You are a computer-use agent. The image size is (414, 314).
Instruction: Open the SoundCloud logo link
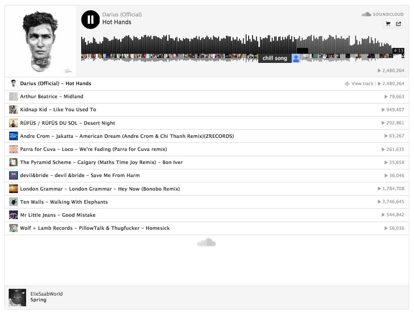pyautogui.click(x=383, y=15)
